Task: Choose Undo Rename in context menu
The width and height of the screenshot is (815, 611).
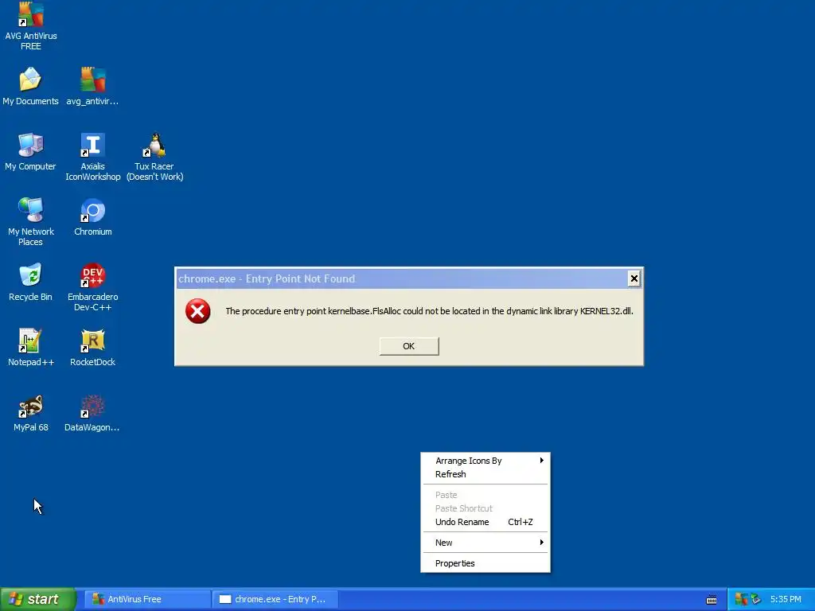Action: click(485, 522)
